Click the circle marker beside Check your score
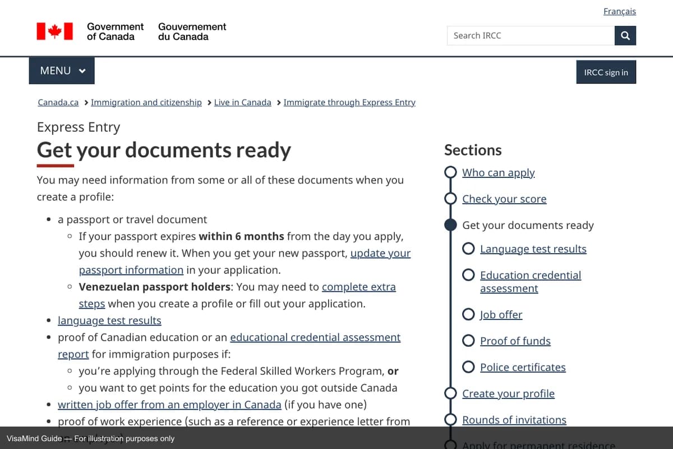The width and height of the screenshot is (673, 449). tap(450, 199)
